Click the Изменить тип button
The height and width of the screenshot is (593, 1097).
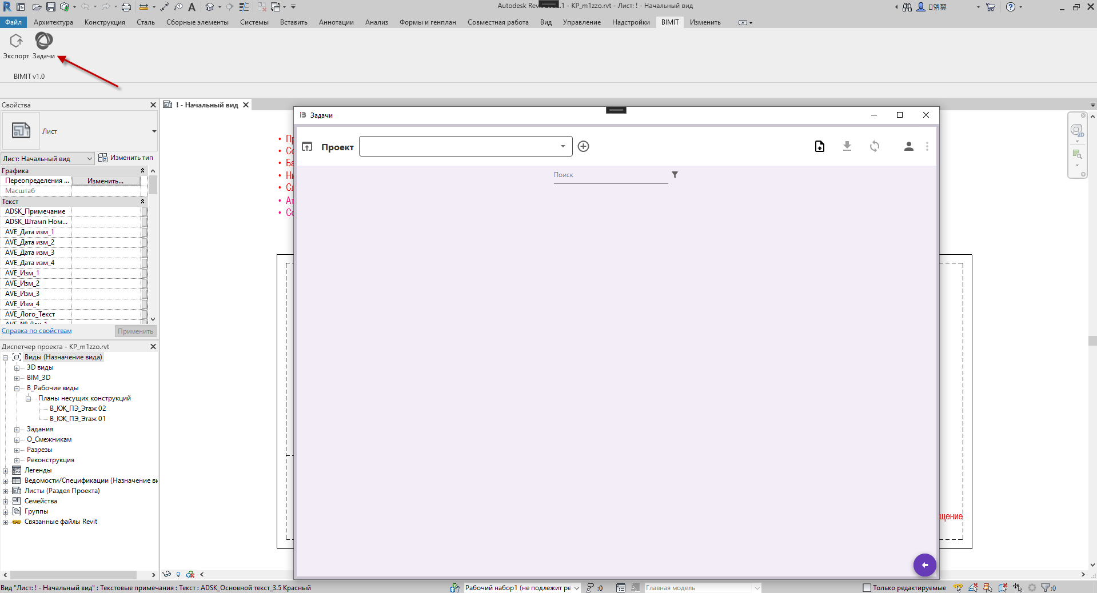(126, 158)
